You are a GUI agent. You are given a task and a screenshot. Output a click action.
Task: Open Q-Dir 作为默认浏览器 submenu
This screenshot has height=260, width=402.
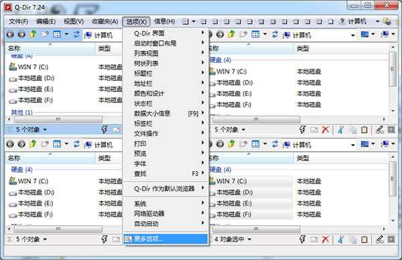(x=165, y=188)
